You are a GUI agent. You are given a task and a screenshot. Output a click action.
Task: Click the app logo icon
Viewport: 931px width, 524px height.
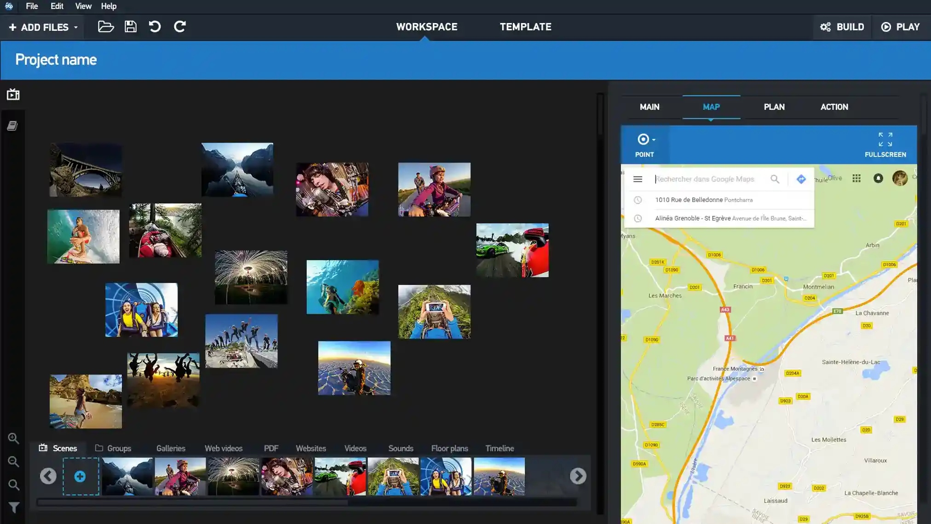point(9,6)
